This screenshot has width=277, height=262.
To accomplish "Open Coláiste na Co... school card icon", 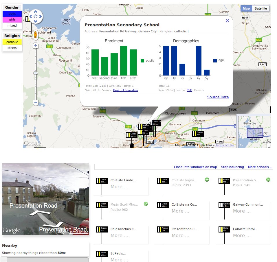I will tap(163, 205).
